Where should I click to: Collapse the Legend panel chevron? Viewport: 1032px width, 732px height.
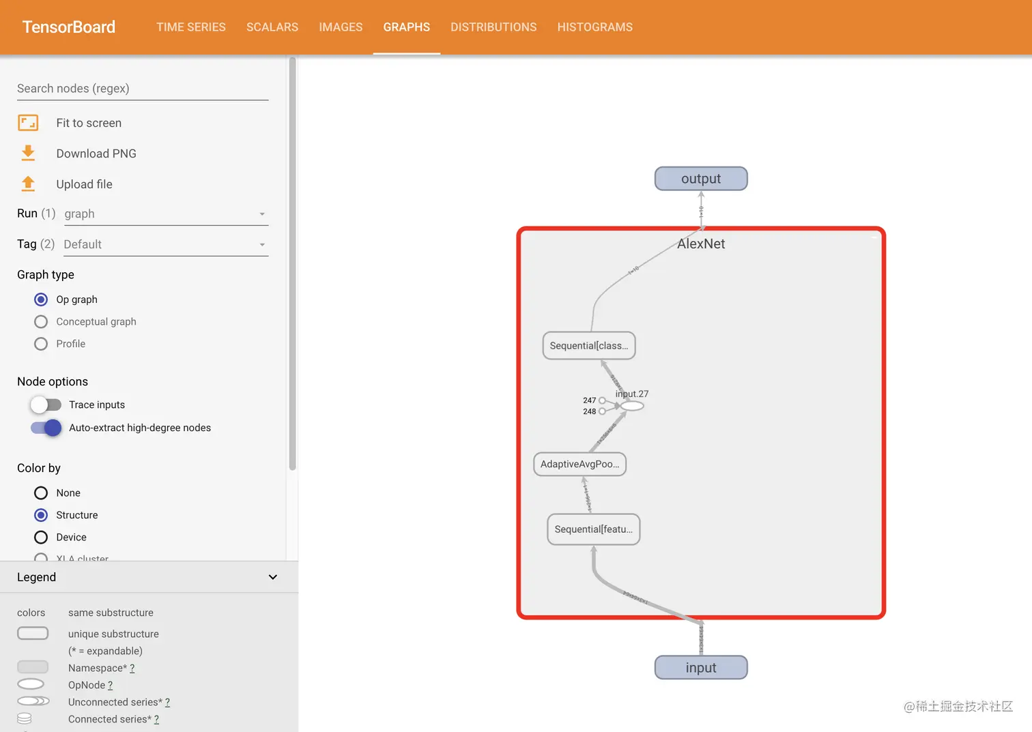273,577
